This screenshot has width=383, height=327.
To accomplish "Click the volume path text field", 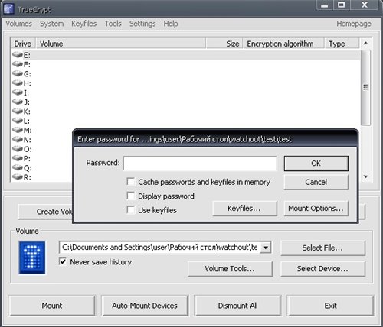I will 160,248.
